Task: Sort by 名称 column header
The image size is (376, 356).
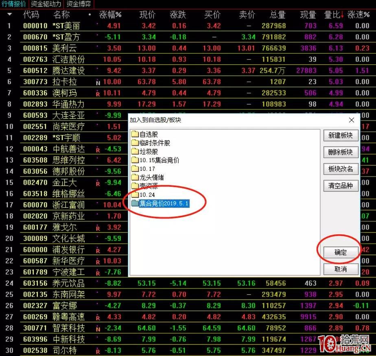Action: (61, 15)
